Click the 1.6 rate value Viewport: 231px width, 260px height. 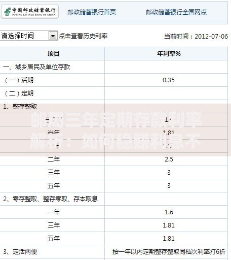(x=169, y=212)
